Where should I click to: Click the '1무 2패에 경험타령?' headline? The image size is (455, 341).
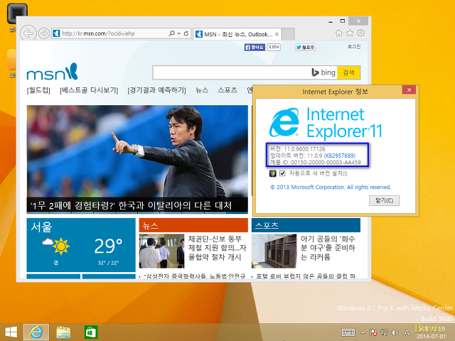tap(131, 205)
